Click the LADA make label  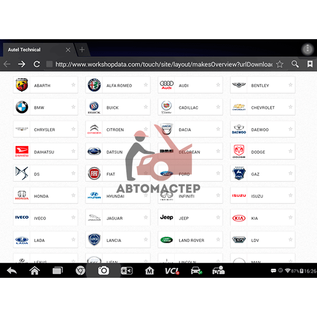pyautogui.click(x=39, y=240)
